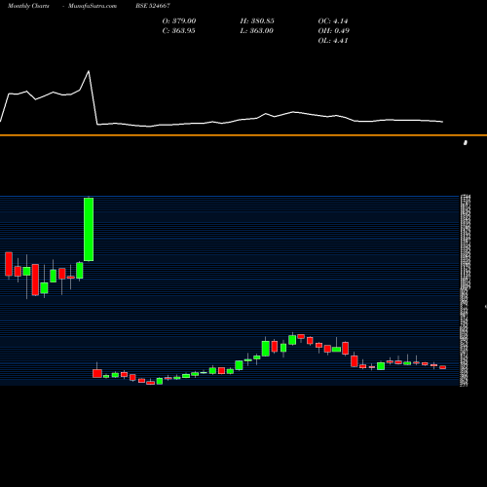Click the 'OC: 4.14' value
This screenshot has width=487, height=487.
click(x=333, y=20)
